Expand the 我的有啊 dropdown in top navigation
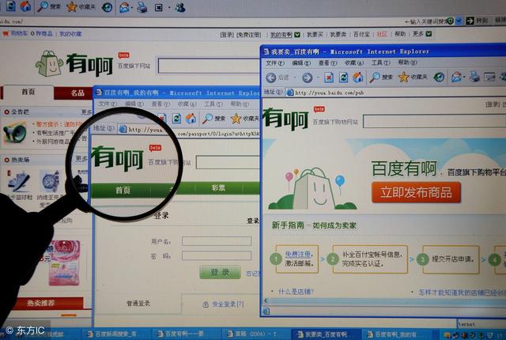 click(x=297, y=35)
